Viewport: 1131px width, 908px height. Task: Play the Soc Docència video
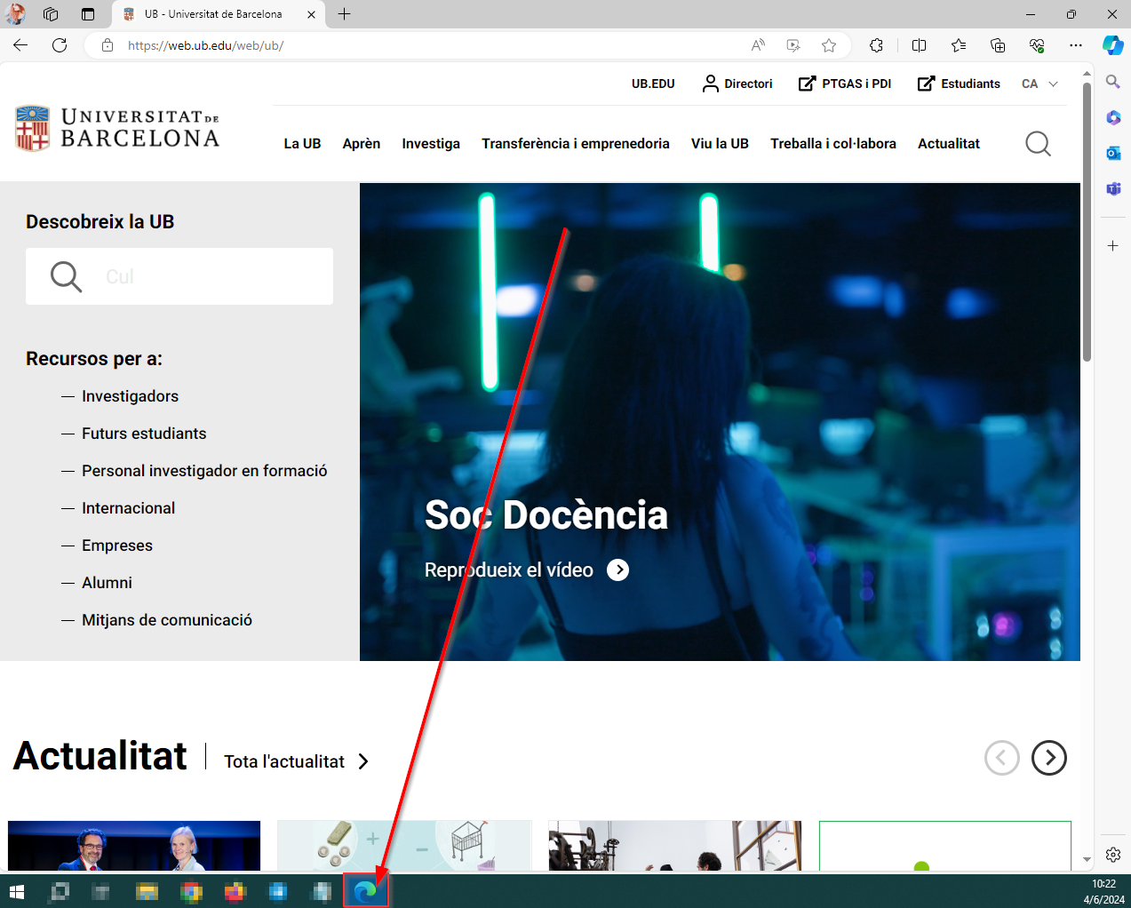pos(617,569)
